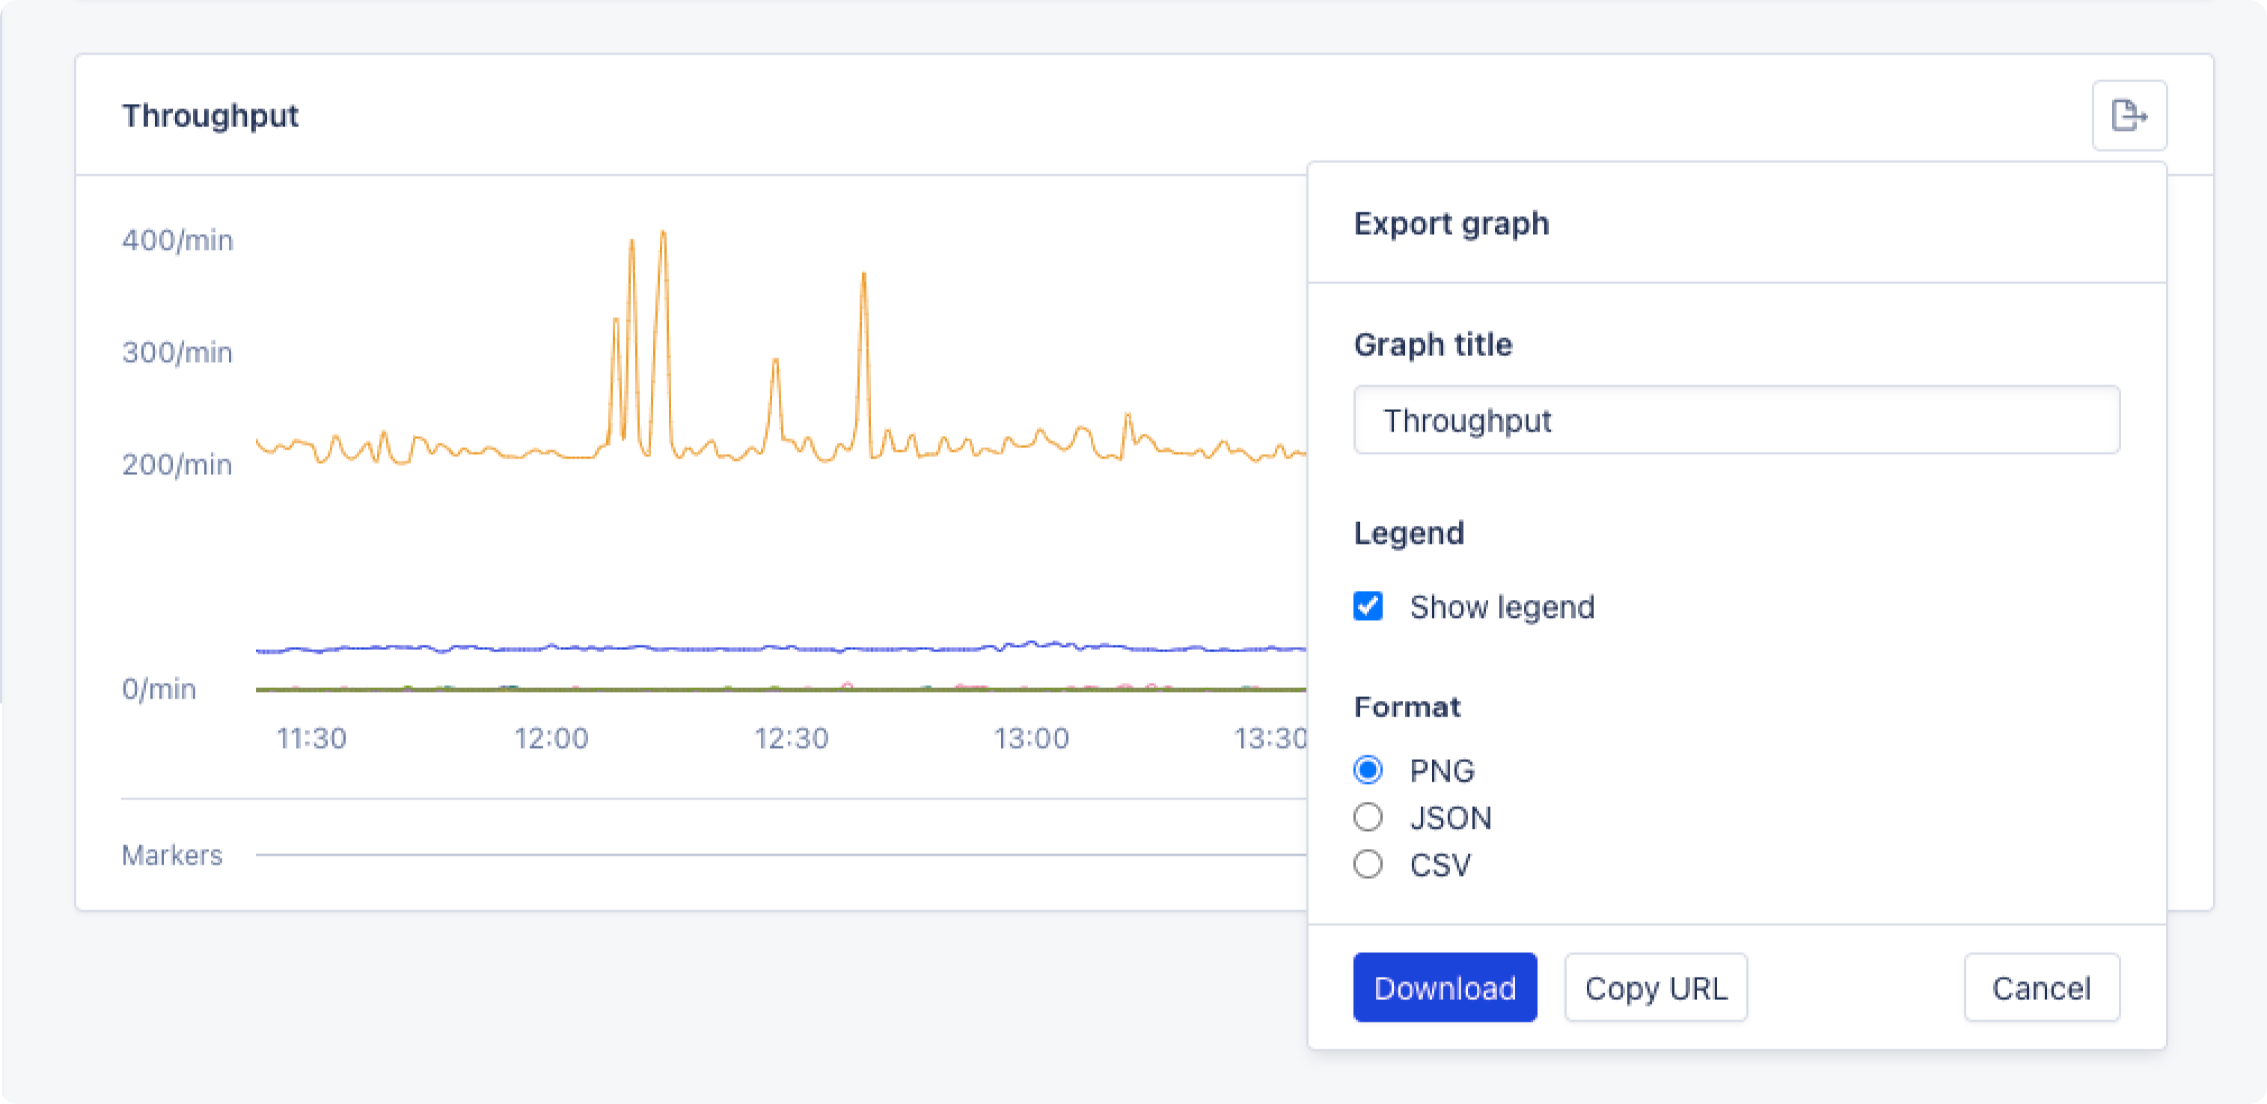Click the Export graph dialog heading
This screenshot has height=1104, width=2267.
coord(1451,224)
